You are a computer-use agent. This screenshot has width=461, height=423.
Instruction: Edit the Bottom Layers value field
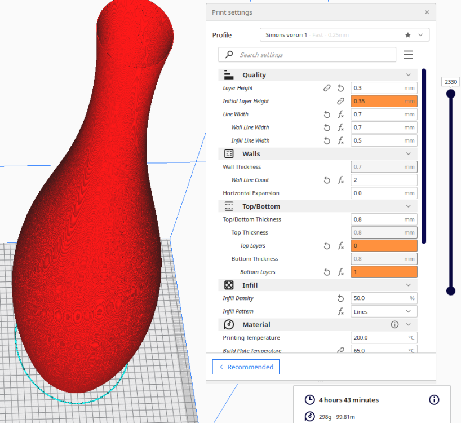click(x=384, y=272)
